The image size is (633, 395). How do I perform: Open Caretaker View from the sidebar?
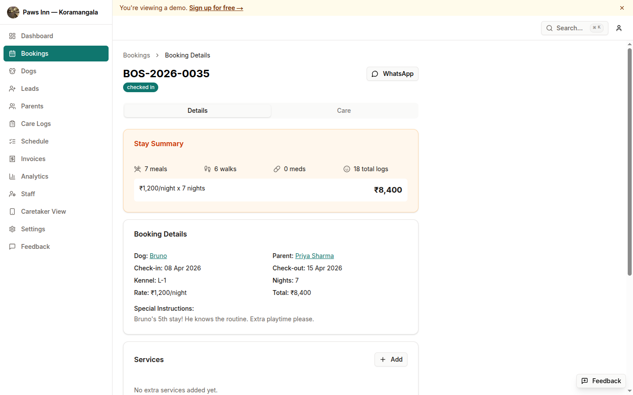[x=13, y=211]
